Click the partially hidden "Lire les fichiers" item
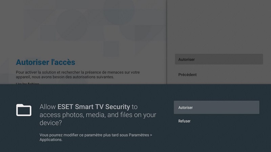This screenshot has width=271, height=152. point(27,83)
